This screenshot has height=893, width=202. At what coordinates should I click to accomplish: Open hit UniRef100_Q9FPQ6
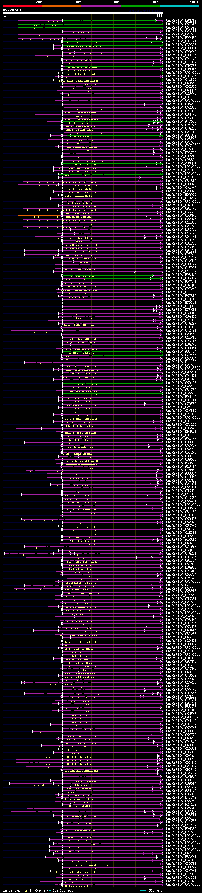click(x=181, y=125)
